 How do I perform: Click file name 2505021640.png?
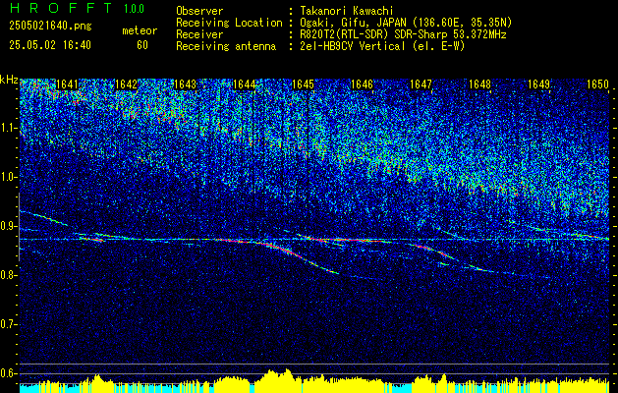50,26
